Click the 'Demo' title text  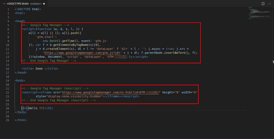39,69
